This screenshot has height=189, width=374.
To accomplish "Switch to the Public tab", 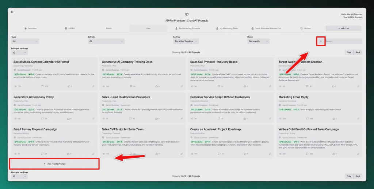I will click(109, 28).
